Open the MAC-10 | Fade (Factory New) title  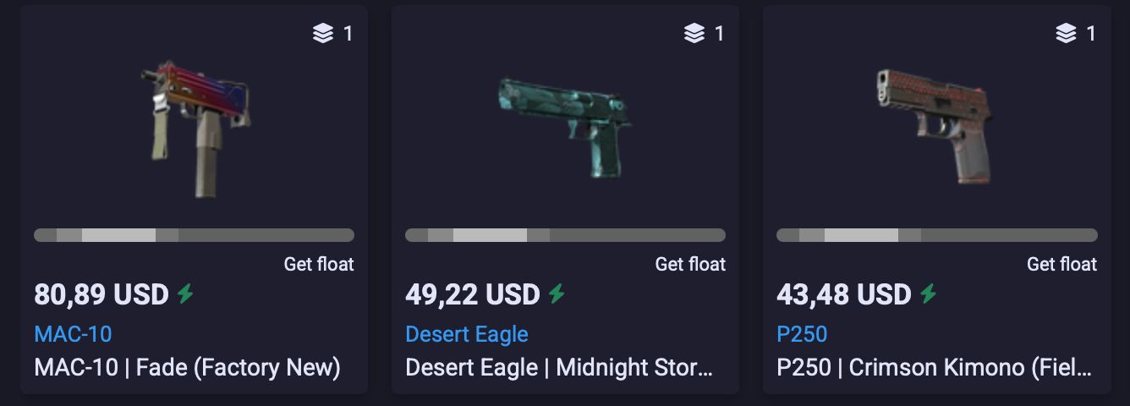188,368
